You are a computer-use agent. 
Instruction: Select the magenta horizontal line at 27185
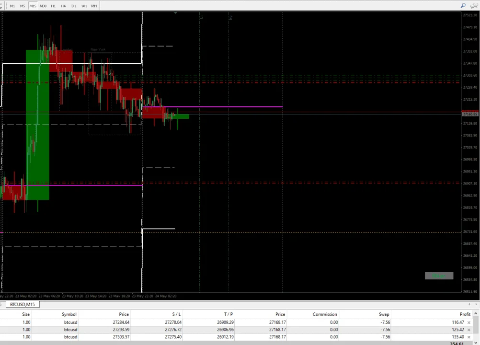pos(212,107)
